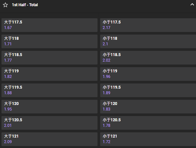Select over 119.5 at 1.88
The width and height of the screenshot is (196, 148).
(49, 90)
